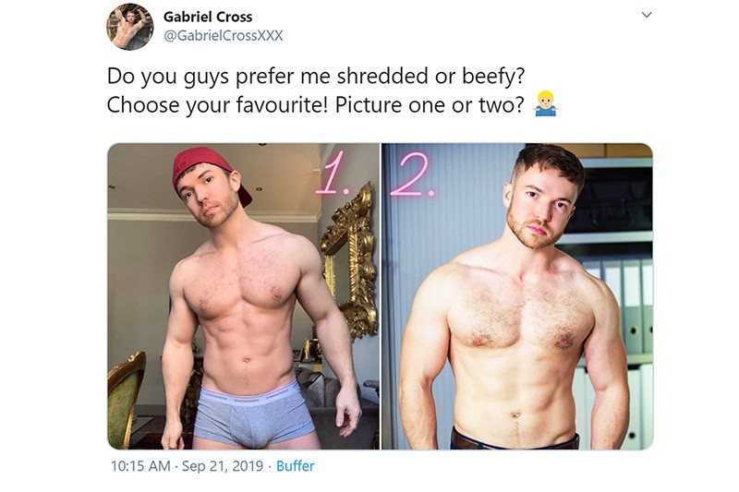Click the Gabriel Cross display name

tap(207, 17)
